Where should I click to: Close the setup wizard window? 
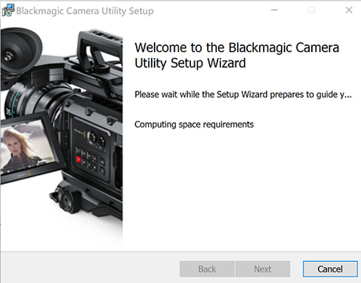(348, 10)
